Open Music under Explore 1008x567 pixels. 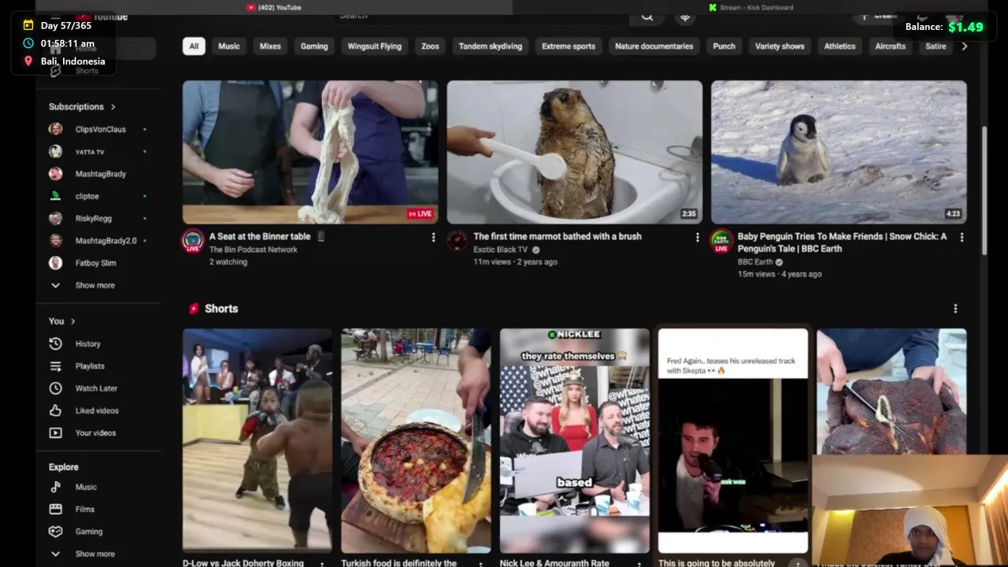[x=86, y=487]
